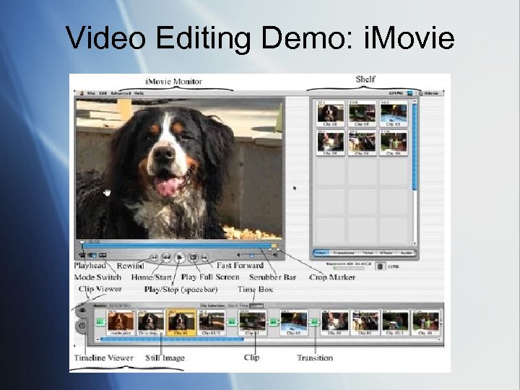Open the Advanced menu
The image size is (520, 390).
coord(121,93)
